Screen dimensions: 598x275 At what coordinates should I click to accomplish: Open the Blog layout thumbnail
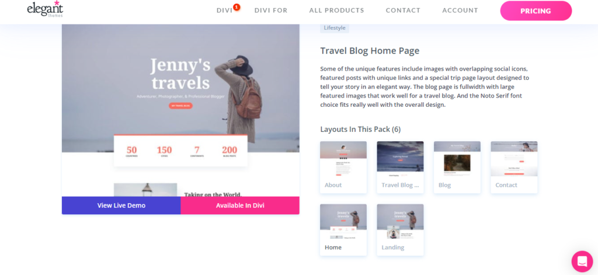[x=457, y=167]
